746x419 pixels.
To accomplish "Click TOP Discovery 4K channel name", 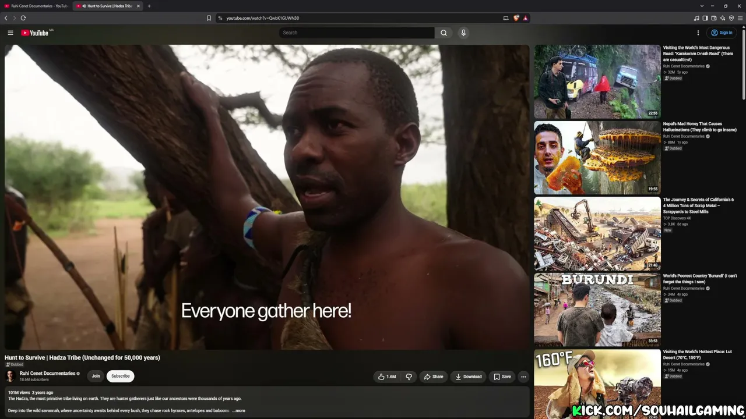I will 677,218.
